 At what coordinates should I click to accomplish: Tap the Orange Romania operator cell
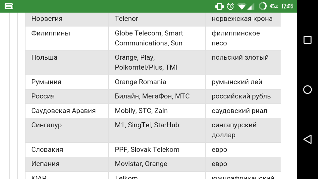click(x=157, y=82)
